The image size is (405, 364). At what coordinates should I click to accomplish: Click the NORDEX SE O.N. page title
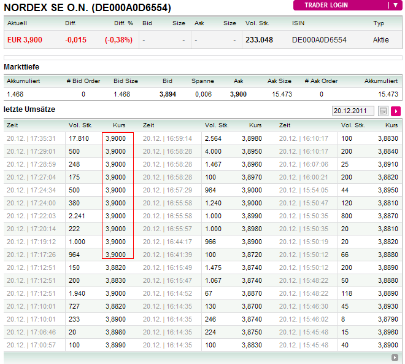pos(87,7)
